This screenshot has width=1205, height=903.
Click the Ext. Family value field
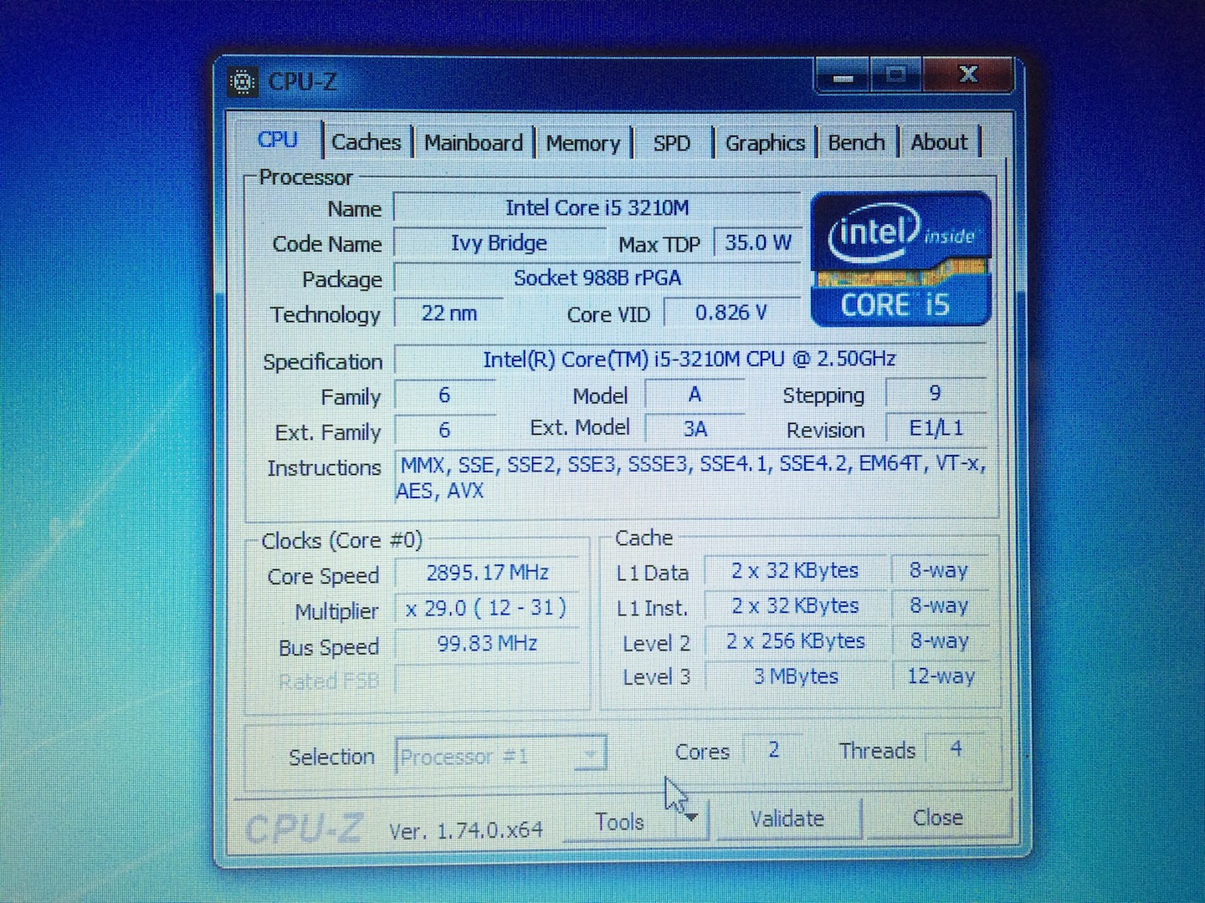(444, 431)
